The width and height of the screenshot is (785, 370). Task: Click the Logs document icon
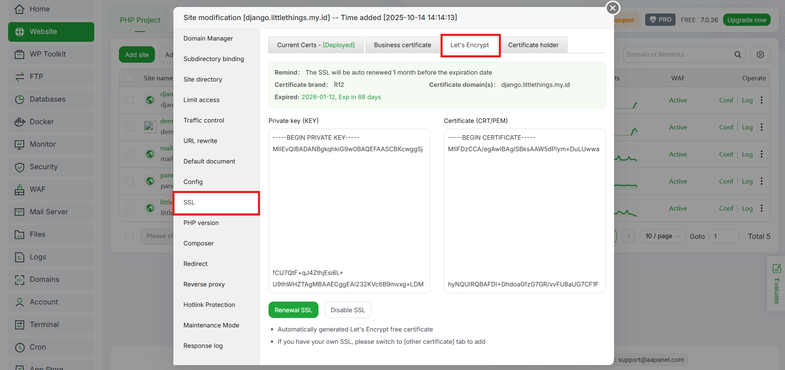19,257
